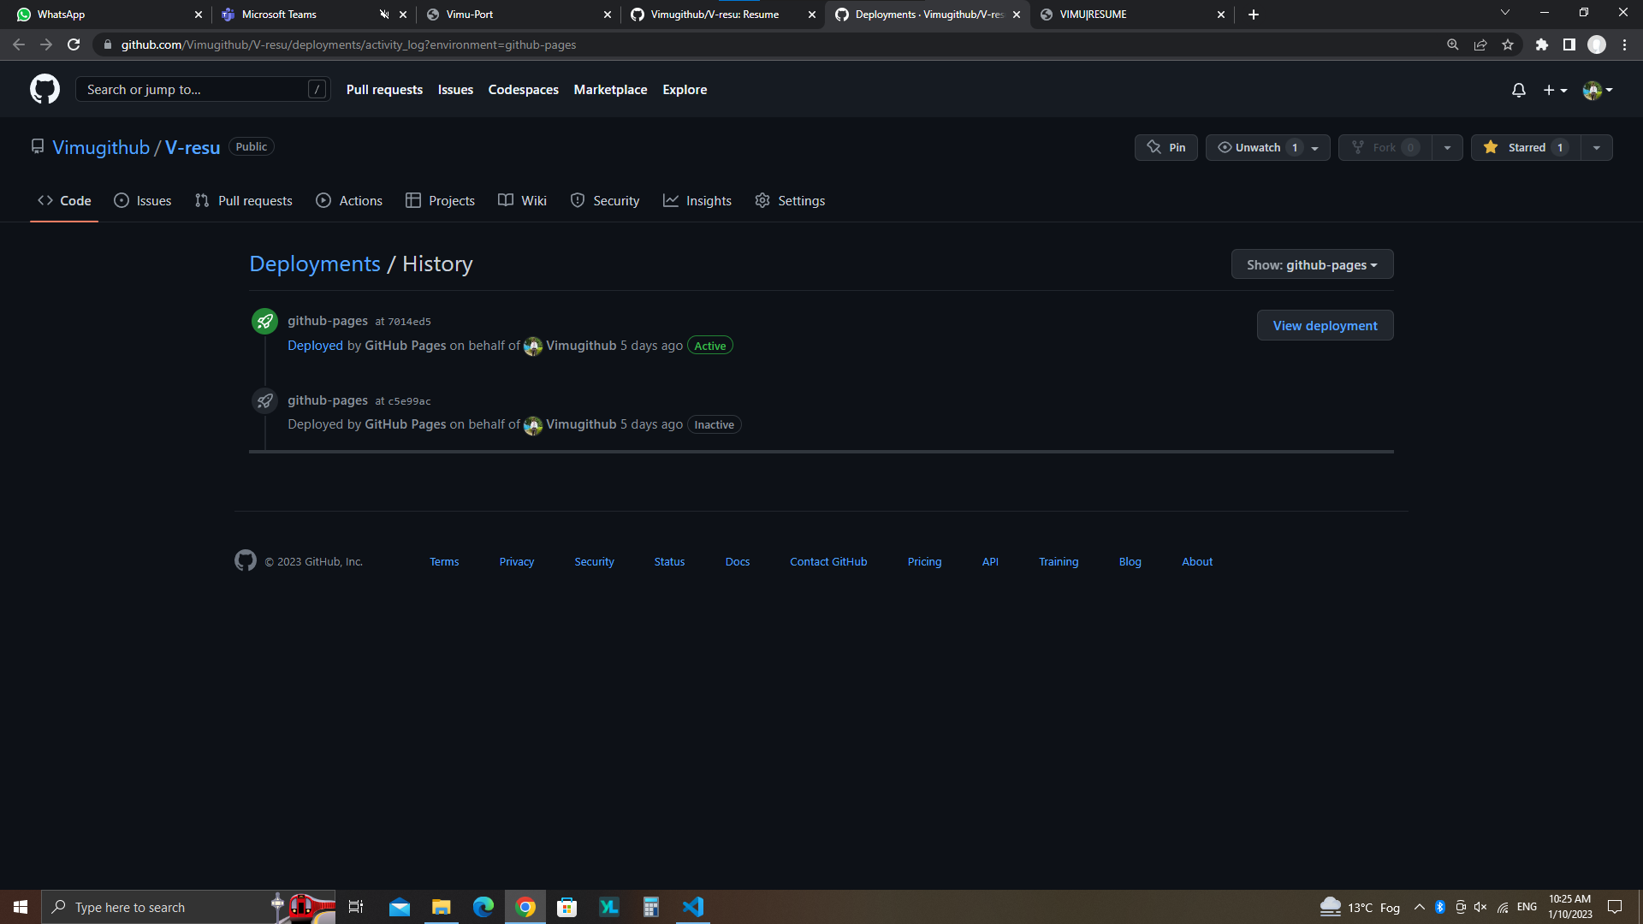This screenshot has height=924, width=1643.
Task: Open the Deployments breadcrumb link
Action: coord(314,264)
